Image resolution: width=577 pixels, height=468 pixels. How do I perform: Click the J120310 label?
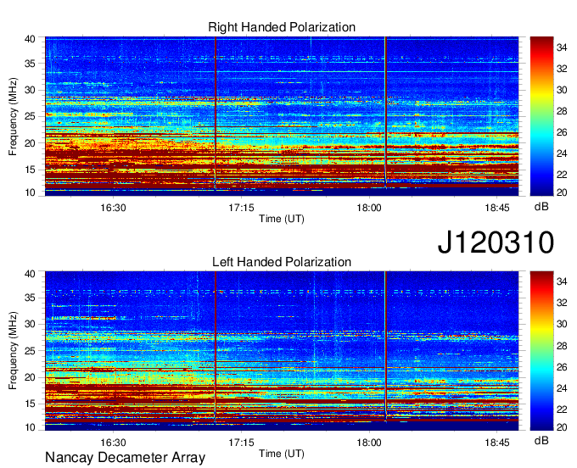[496, 242]
